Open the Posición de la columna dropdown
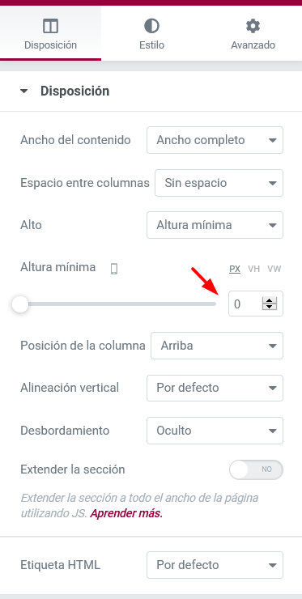The height and width of the screenshot is (599, 302). [217, 346]
